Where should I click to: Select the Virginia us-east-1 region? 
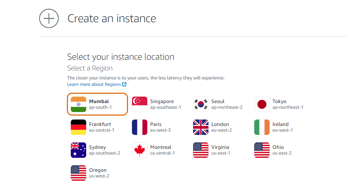coord(220,150)
